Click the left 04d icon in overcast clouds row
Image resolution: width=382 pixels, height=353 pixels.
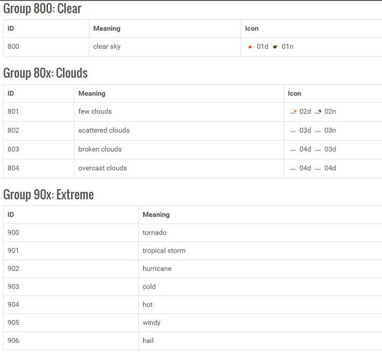coord(293,168)
